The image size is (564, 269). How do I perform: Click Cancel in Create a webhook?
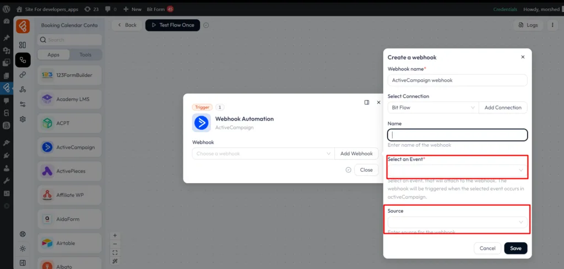point(487,248)
